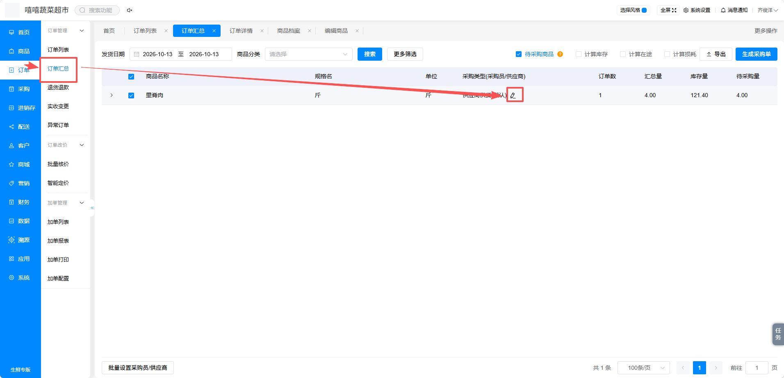Viewport: 784px width, 378px height.
Task: Open the 应用 apps sidebar section
Action: tap(20, 259)
